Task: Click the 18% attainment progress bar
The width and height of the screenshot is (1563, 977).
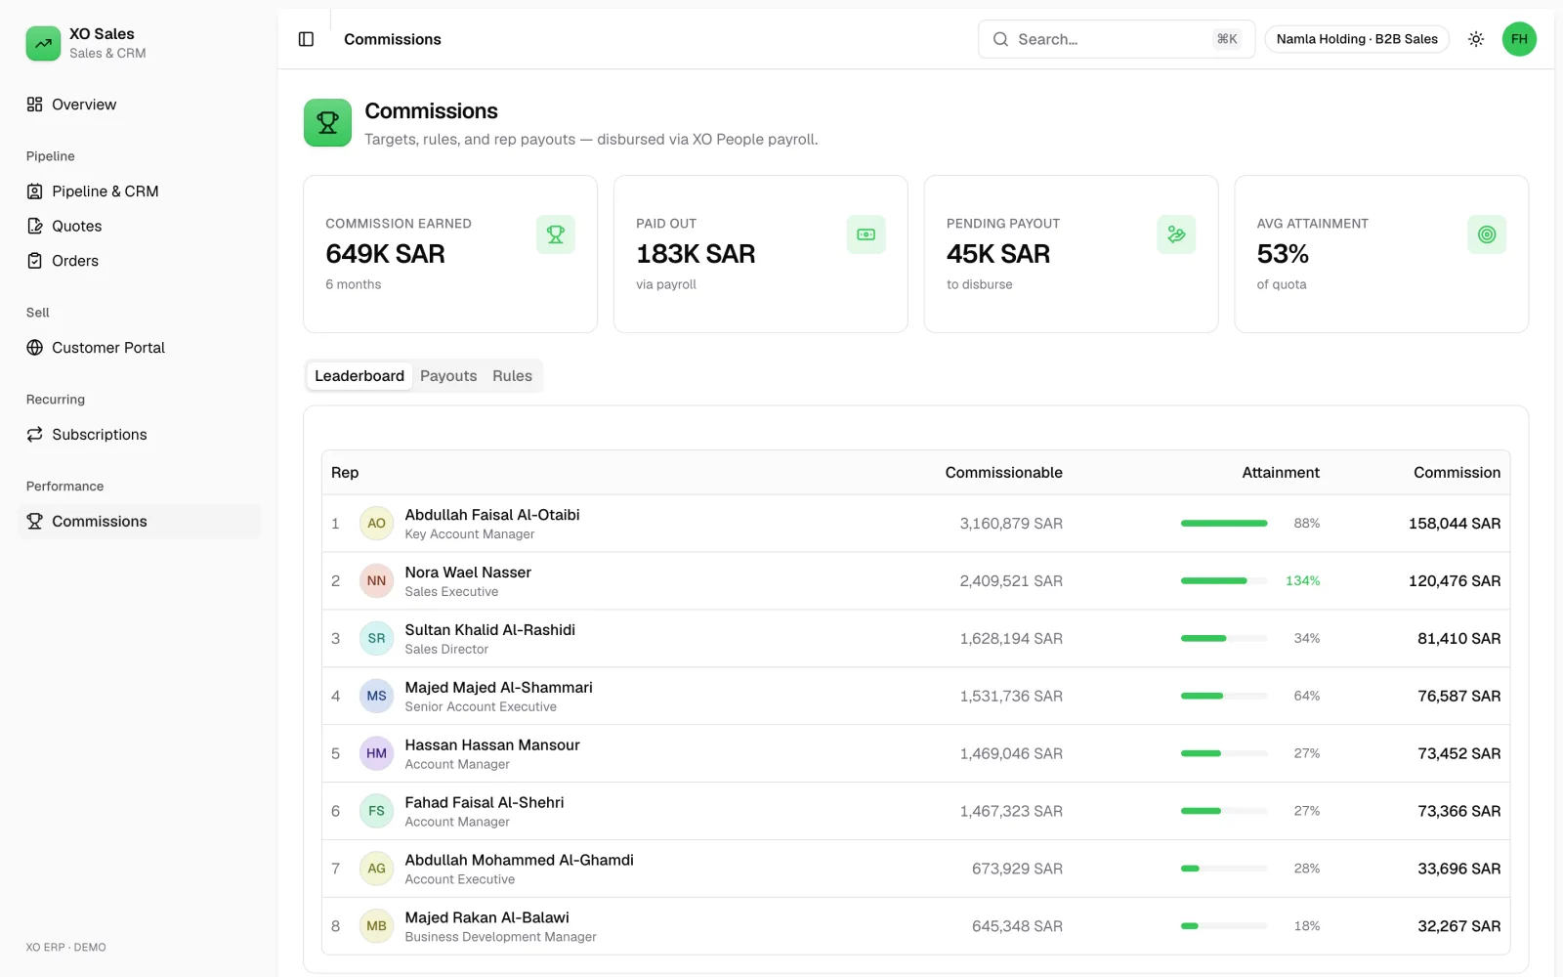Action: point(1224,926)
